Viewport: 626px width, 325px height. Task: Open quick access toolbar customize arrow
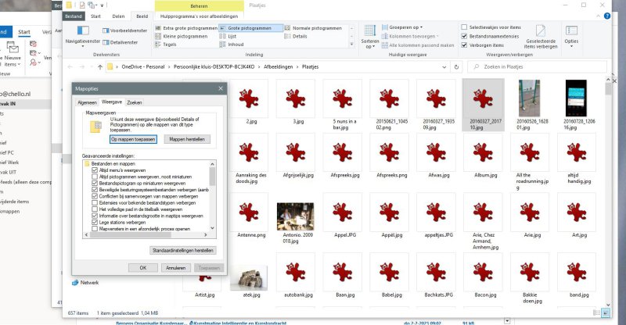coord(102,5)
